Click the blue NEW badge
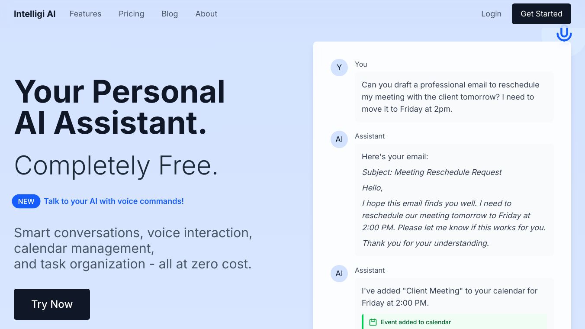The image size is (585, 329). pos(26,201)
